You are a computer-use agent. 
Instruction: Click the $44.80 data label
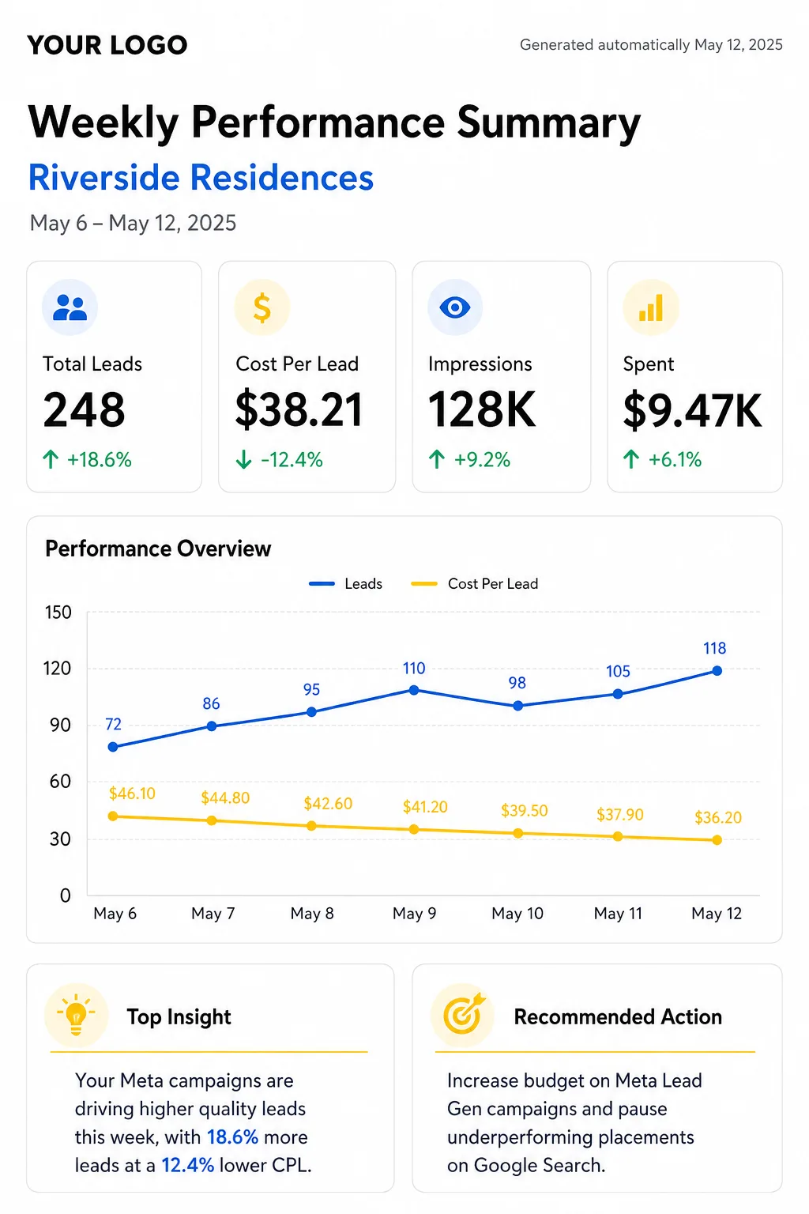coord(225,798)
